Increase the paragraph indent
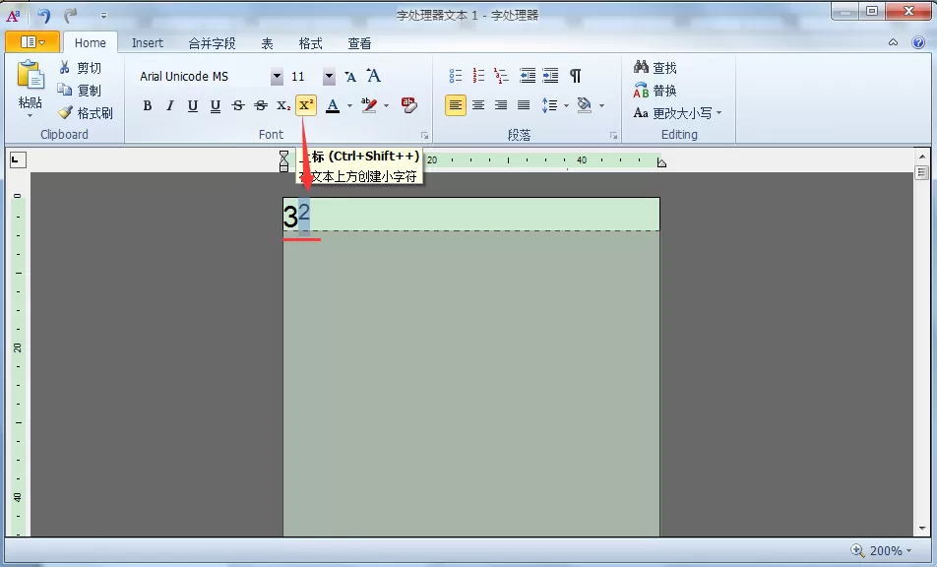This screenshot has width=937, height=567. pos(550,76)
